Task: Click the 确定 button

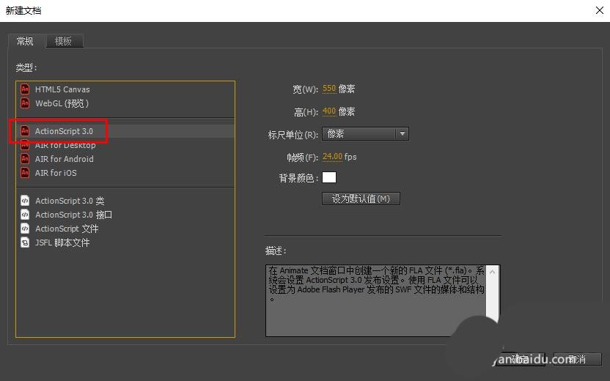Action: pos(520,359)
